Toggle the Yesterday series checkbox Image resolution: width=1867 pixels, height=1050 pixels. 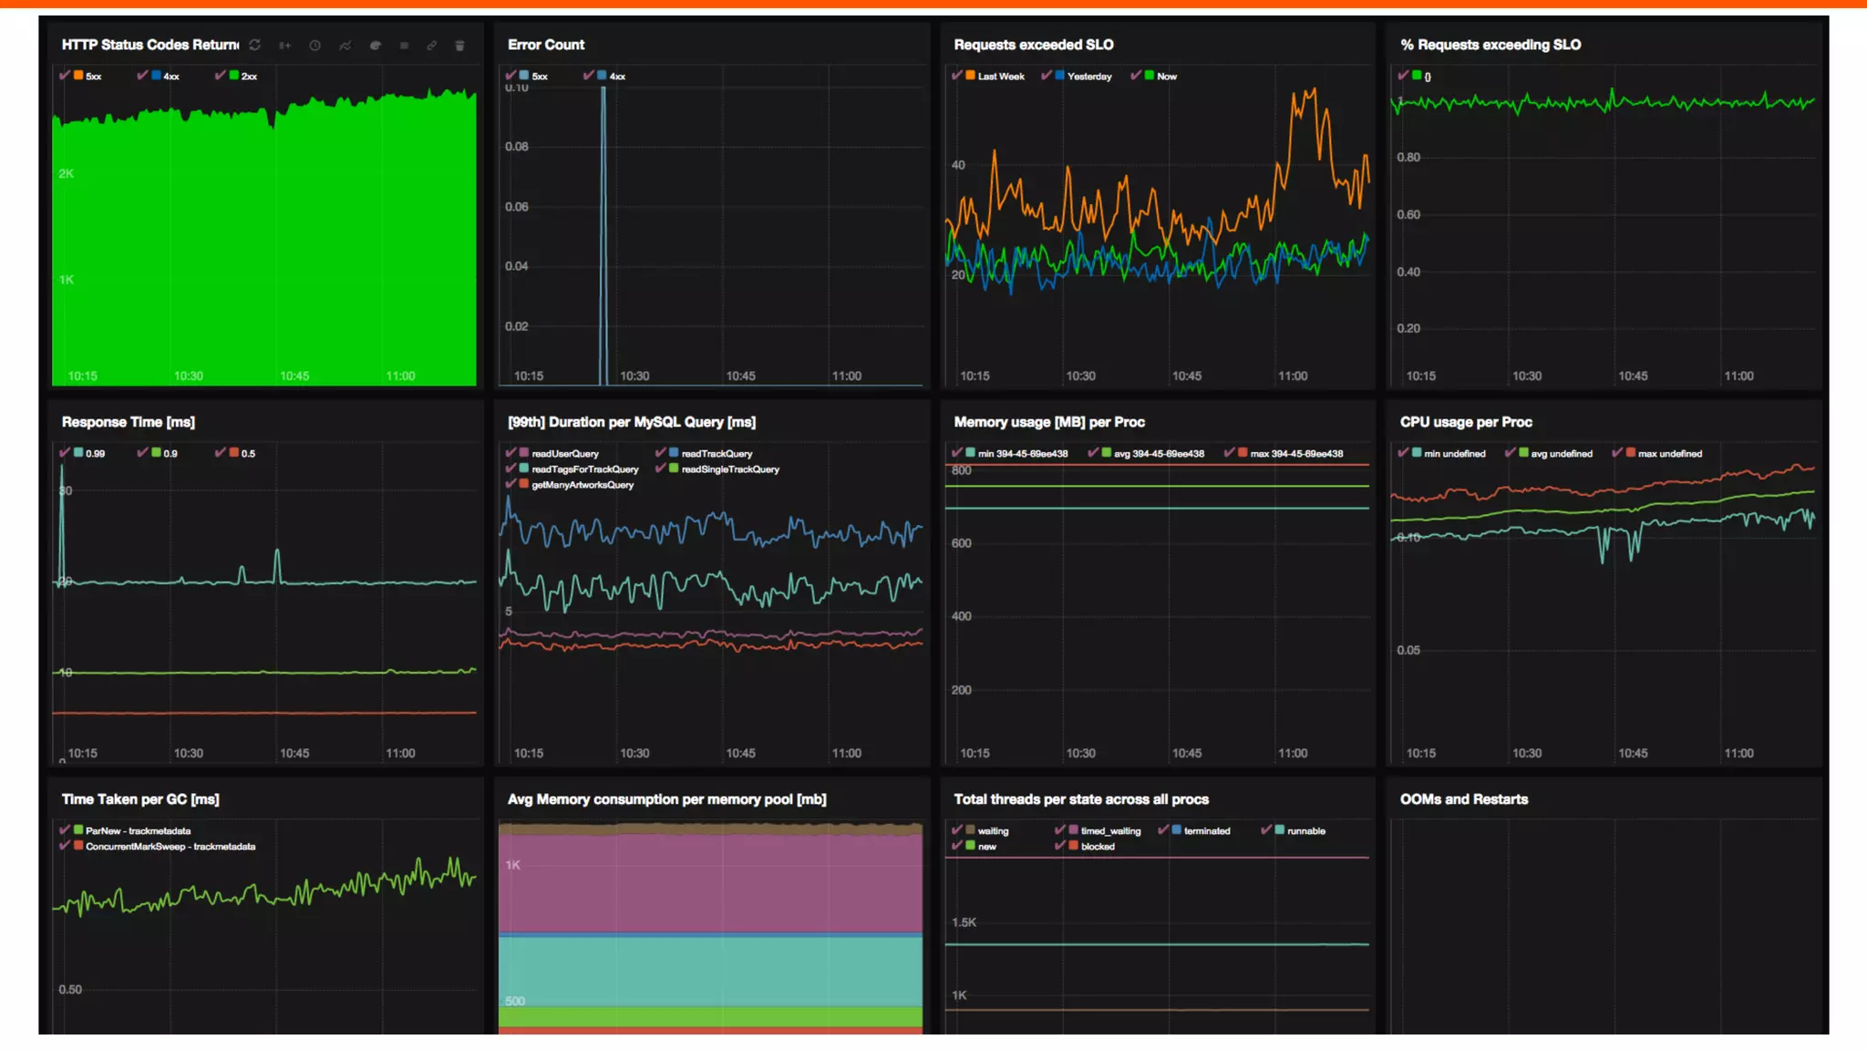[x=1047, y=76]
